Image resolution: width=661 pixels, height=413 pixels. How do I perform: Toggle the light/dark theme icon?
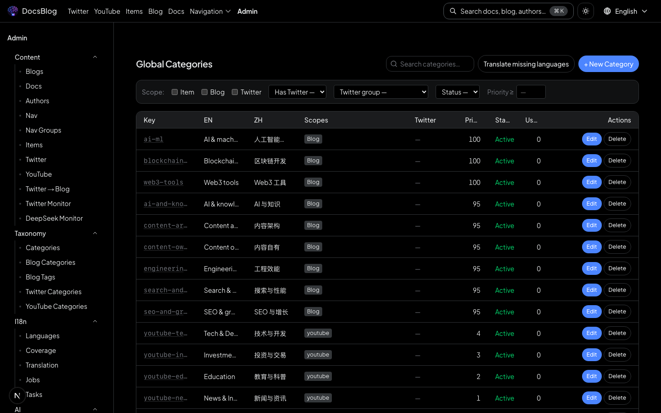coord(586,11)
